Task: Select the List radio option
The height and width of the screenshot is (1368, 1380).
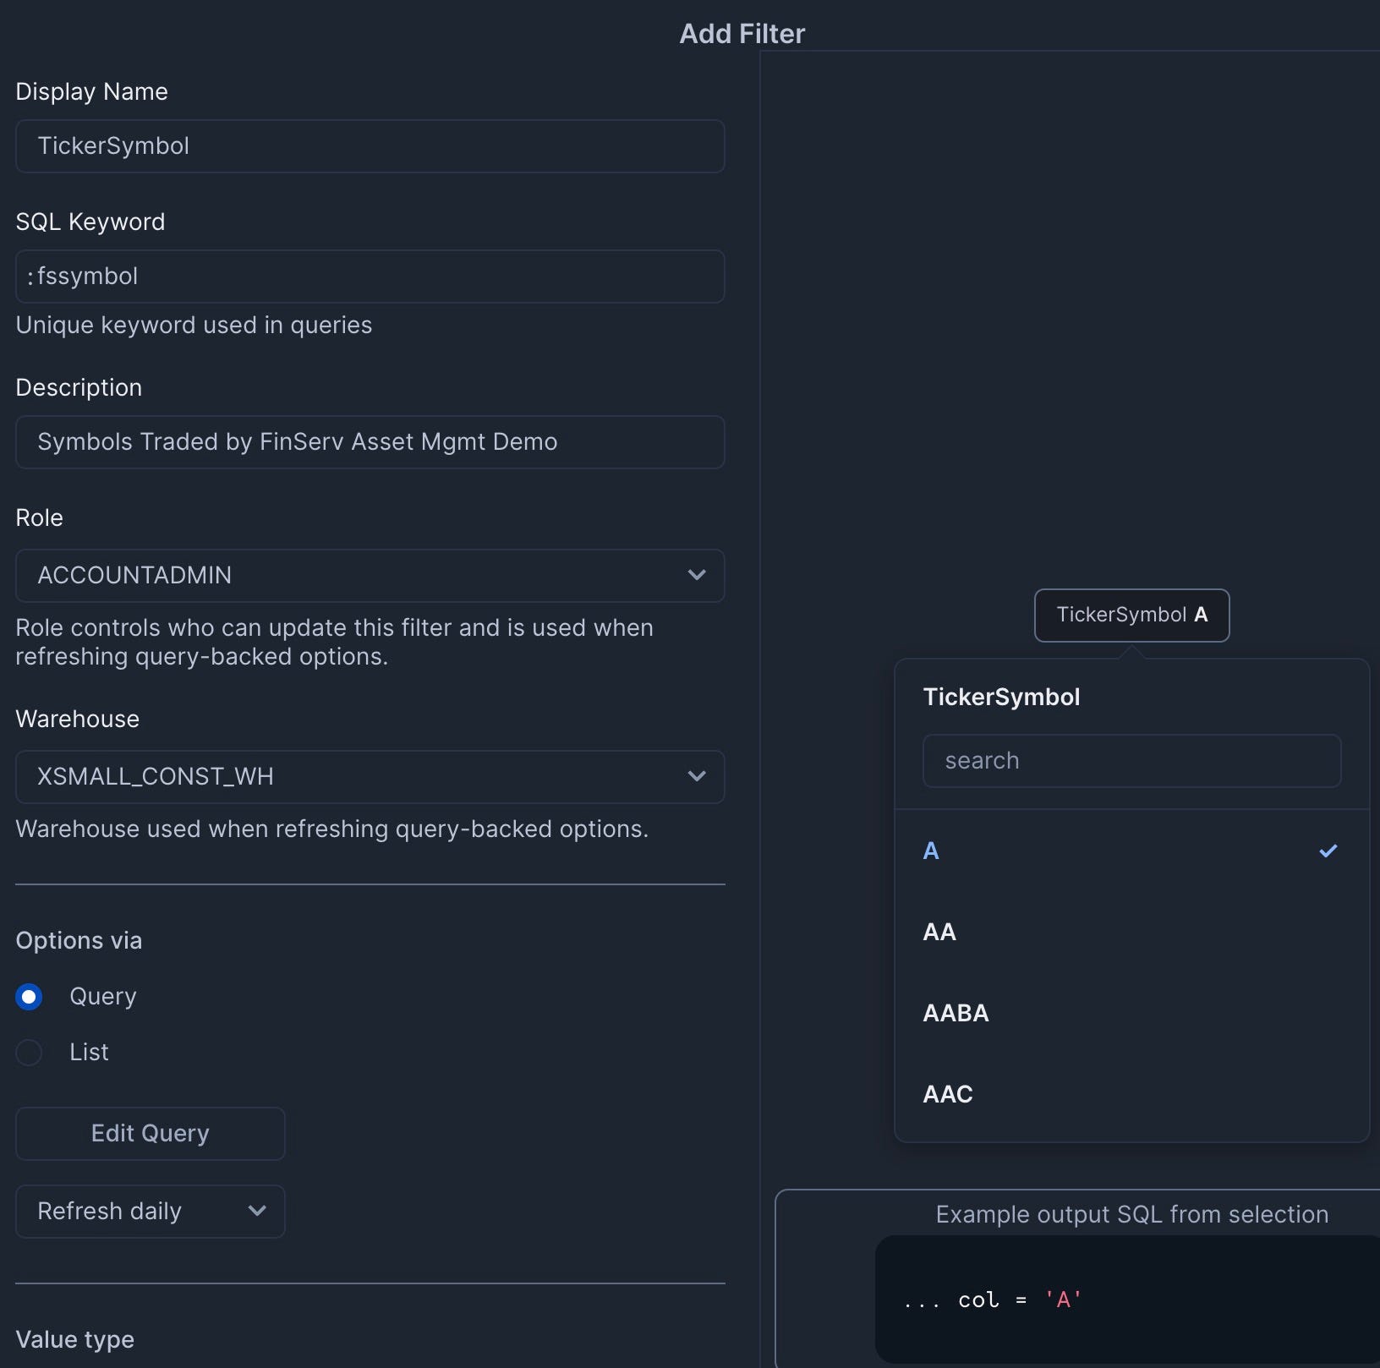Action: (30, 1053)
